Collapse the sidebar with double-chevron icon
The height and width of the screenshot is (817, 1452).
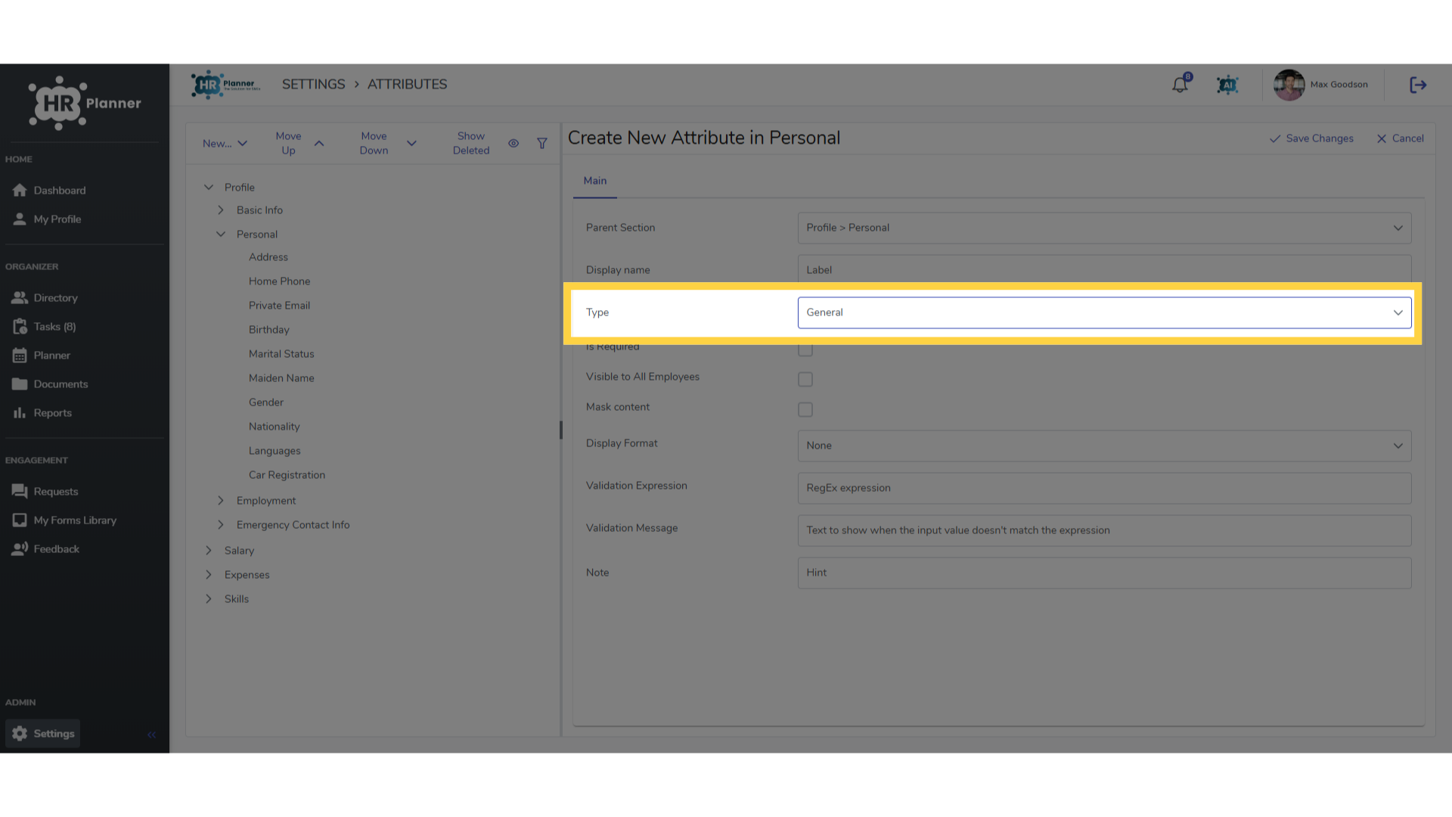152,734
